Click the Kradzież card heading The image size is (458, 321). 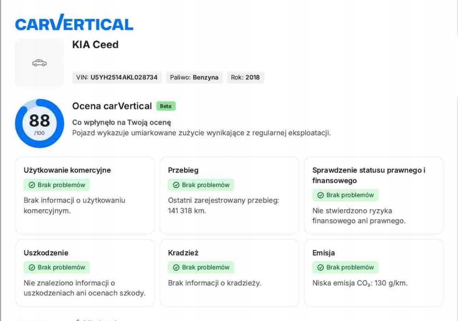[x=183, y=253]
